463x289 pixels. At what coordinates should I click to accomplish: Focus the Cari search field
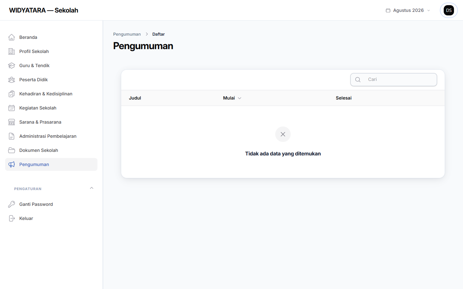point(394,80)
